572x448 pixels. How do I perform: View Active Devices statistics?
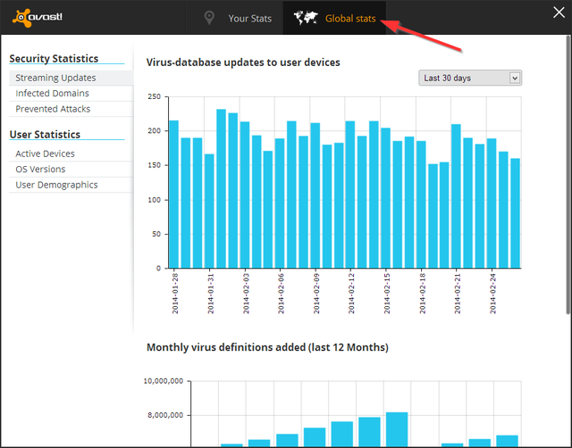pos(71,153)
